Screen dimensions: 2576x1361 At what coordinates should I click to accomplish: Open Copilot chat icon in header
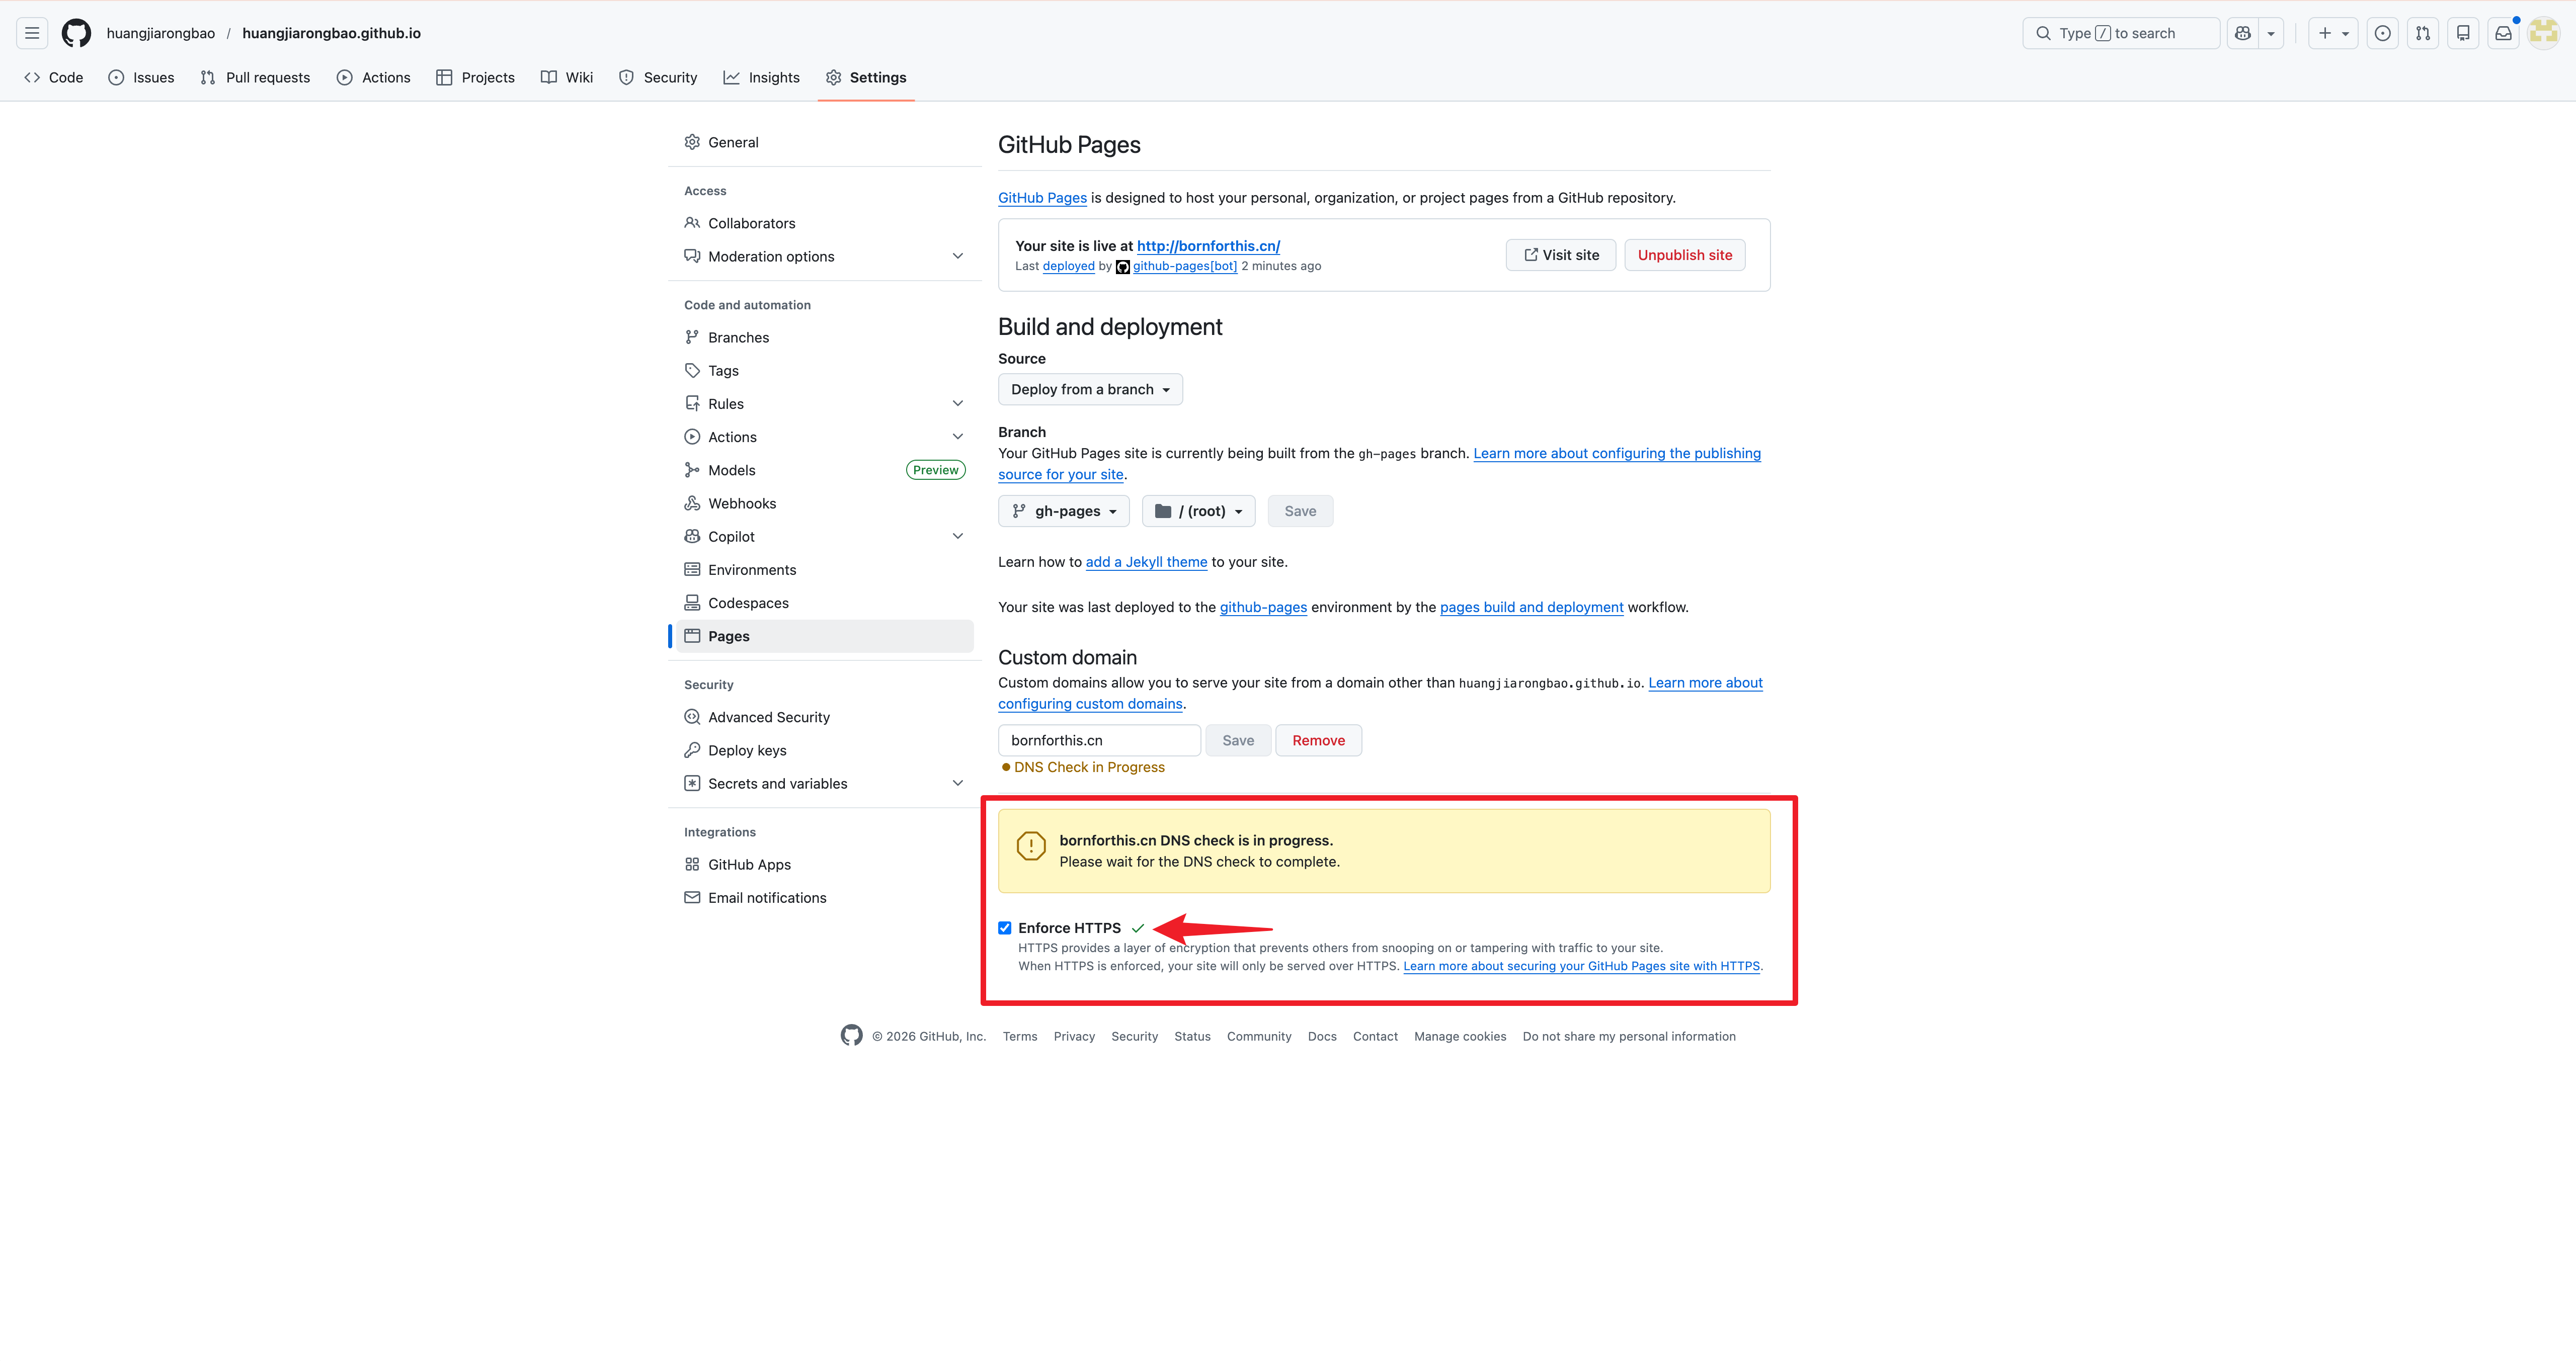[2243, 33]
